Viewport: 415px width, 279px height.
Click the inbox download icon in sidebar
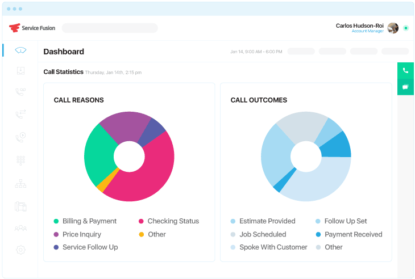click(20, 71)
